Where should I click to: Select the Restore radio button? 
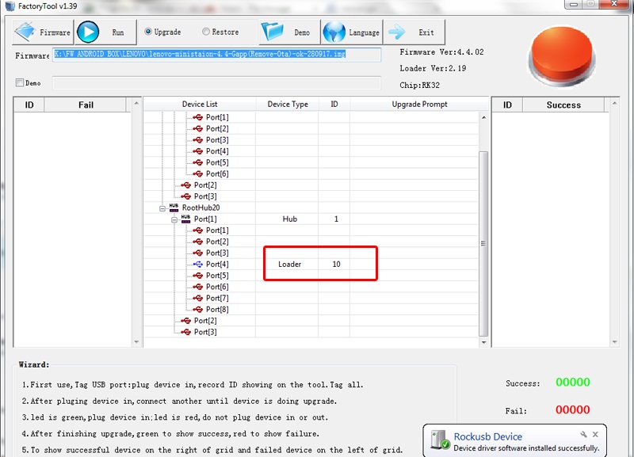[x=206, y=32]
